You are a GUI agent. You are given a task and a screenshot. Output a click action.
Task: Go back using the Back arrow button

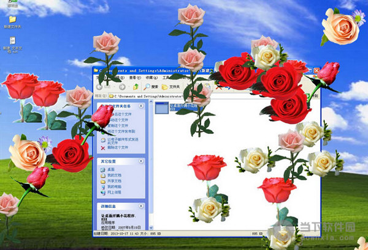coord(99,87)
